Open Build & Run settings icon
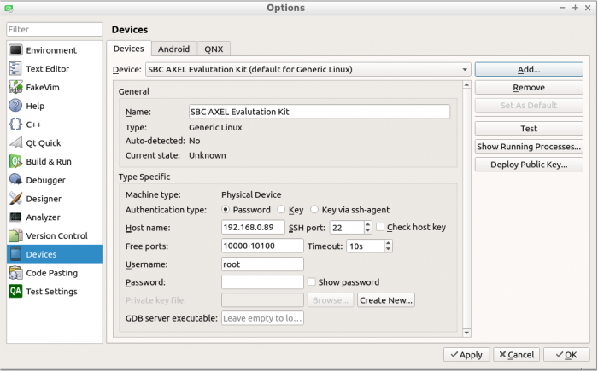 [15, 161]
